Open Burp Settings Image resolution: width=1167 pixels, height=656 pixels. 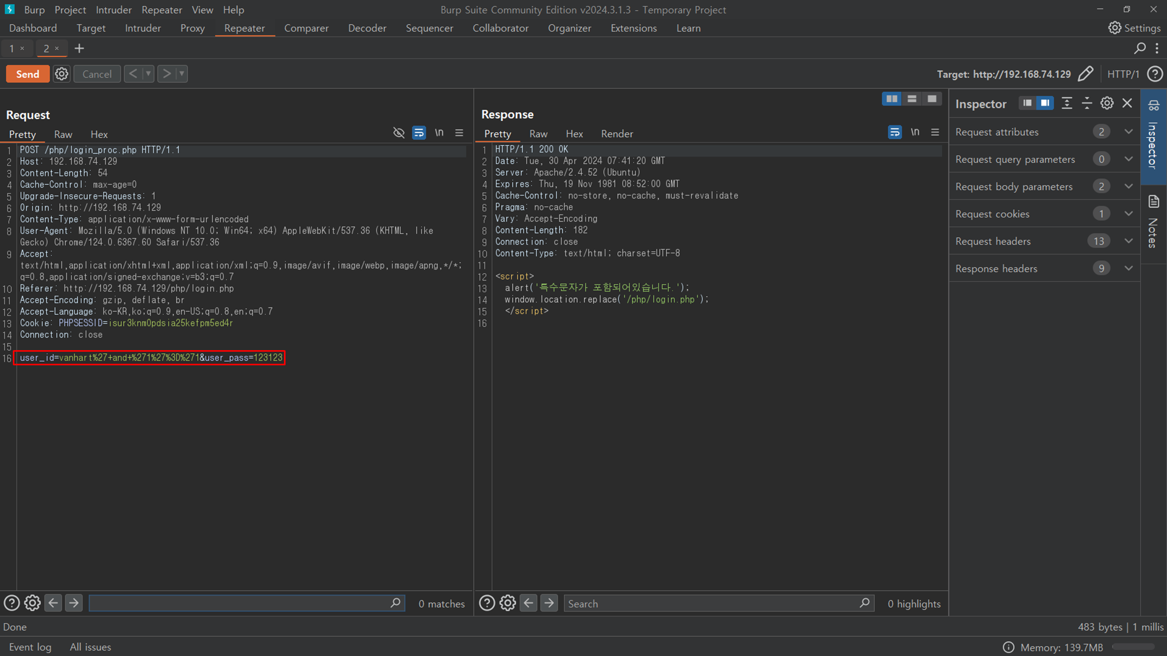(x=1134, y=28)
